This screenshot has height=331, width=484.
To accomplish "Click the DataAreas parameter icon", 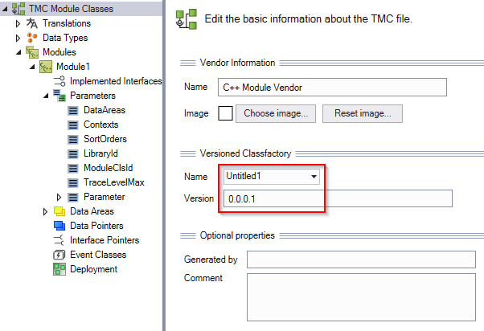I will coord(73,110).
